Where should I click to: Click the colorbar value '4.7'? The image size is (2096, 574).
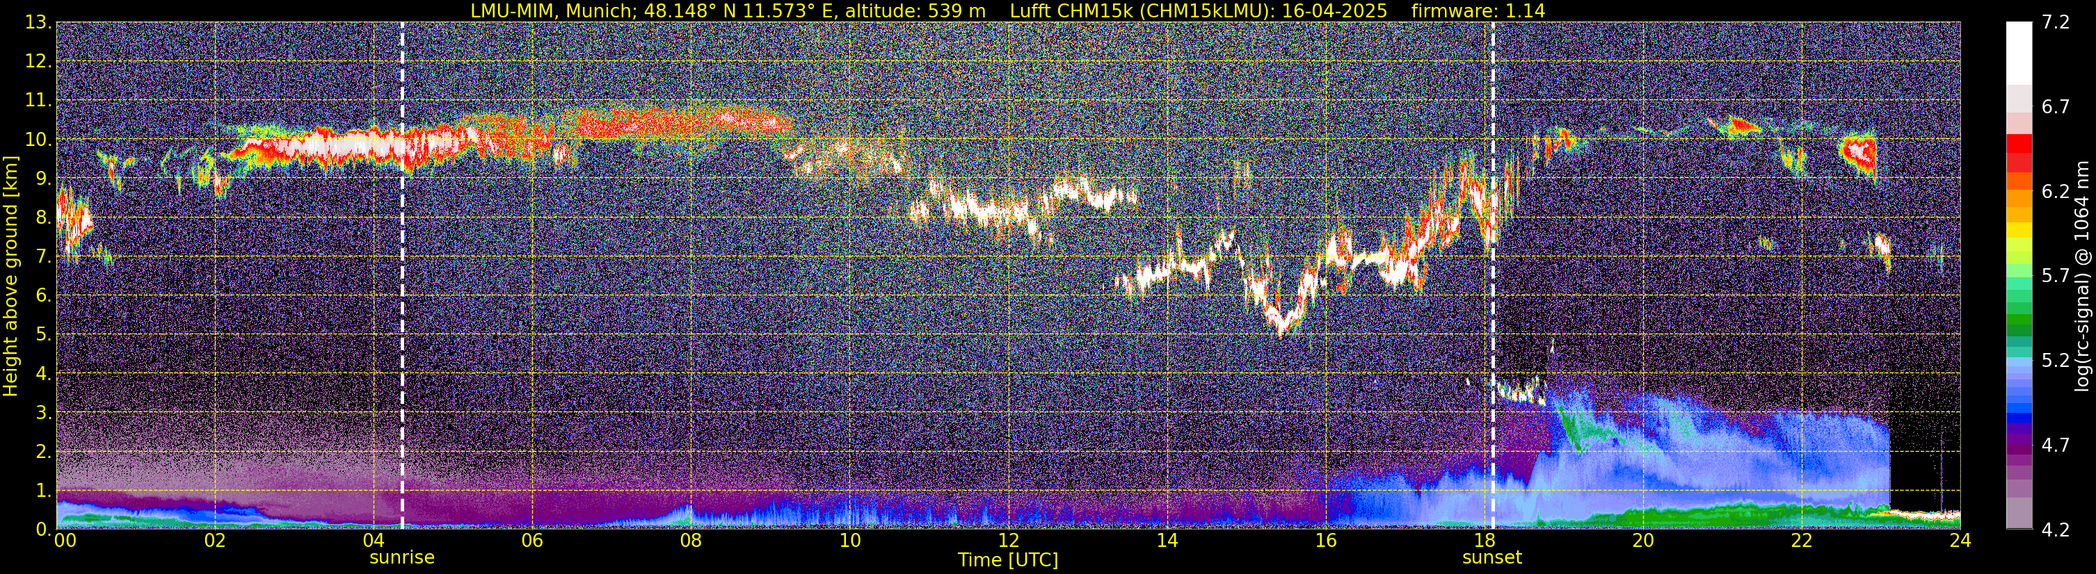coord(2056,445)
